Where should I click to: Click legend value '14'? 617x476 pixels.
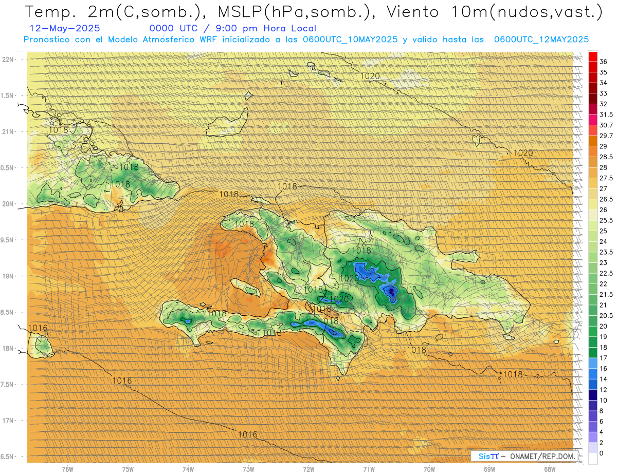click(604, 378)
